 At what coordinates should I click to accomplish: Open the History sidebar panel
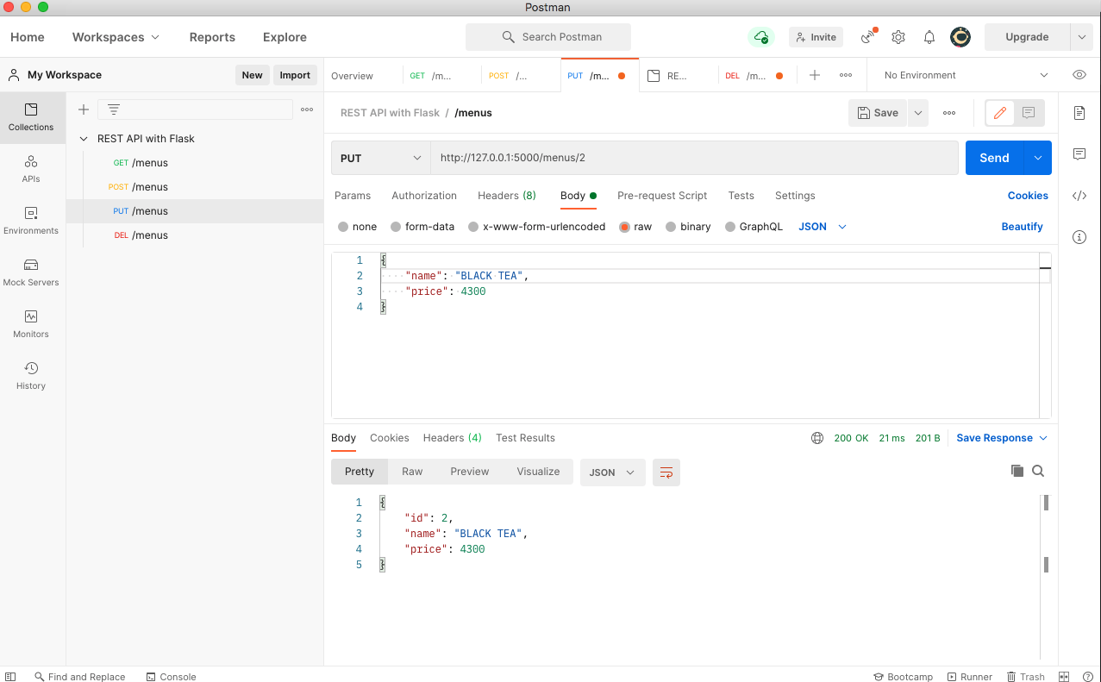(x=31, y=376)
